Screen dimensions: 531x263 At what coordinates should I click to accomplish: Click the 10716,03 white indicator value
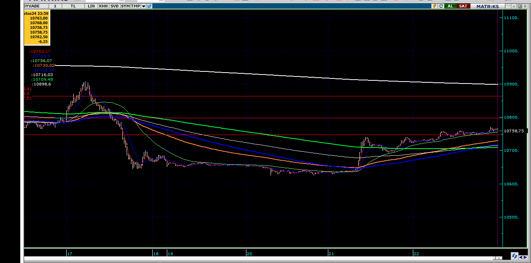pos(42,75)
